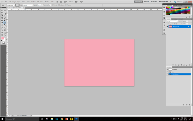Uncheck the Contiguous option
The width and height of the screenshot is (193, 121).
click(59, 5)
